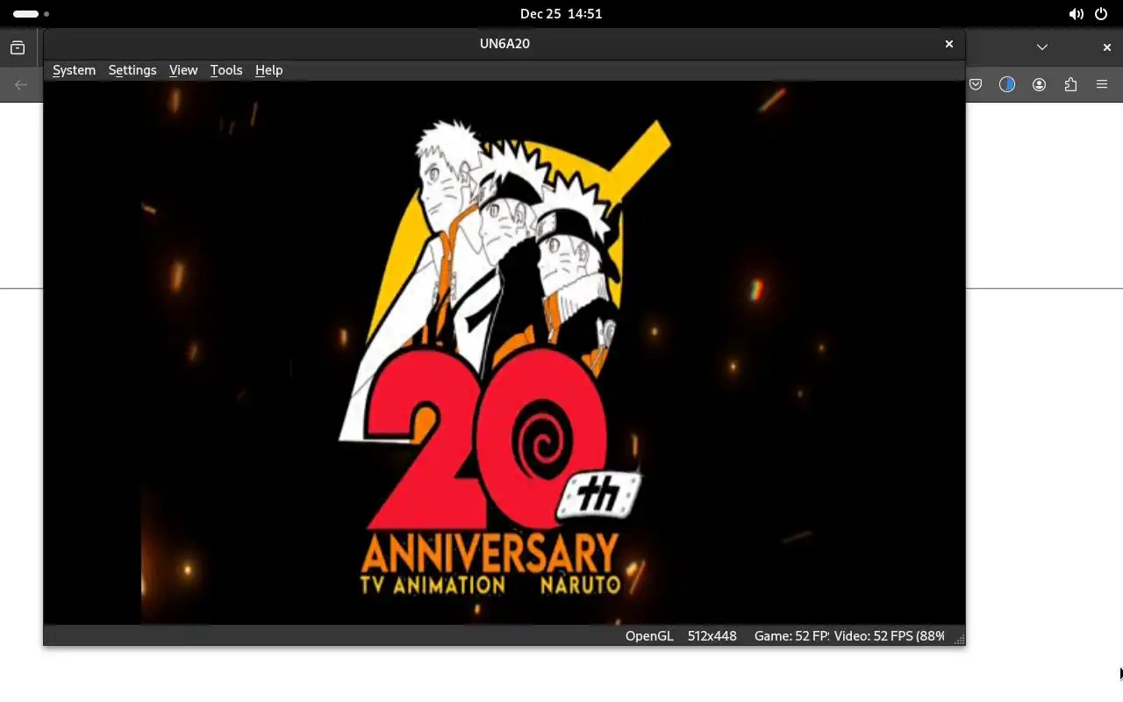Click the Video FPS status text
The image size is (1123, 702).
click(x=890, y=636)
